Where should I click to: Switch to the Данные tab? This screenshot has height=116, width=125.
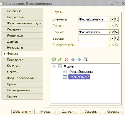[x=22, y=42]
